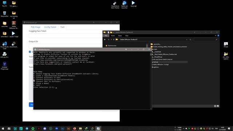Select model_missing_safety_checker_and_feature_extractor folder
Screen dimensions: 233x131
click(169, 47)
